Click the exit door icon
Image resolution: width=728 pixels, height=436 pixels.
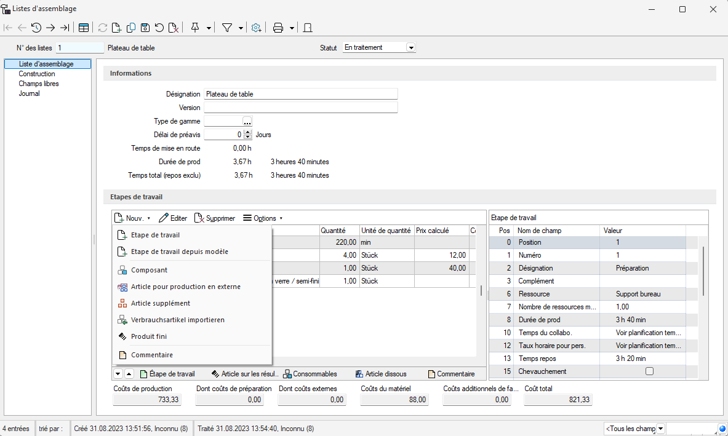pyautogui.click(x=308, y=28)
